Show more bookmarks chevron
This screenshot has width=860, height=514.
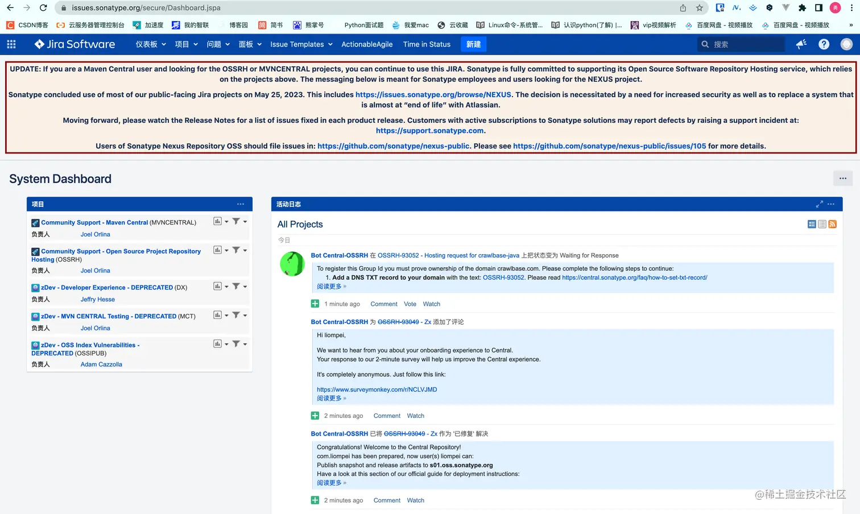[x=851, y=25]
